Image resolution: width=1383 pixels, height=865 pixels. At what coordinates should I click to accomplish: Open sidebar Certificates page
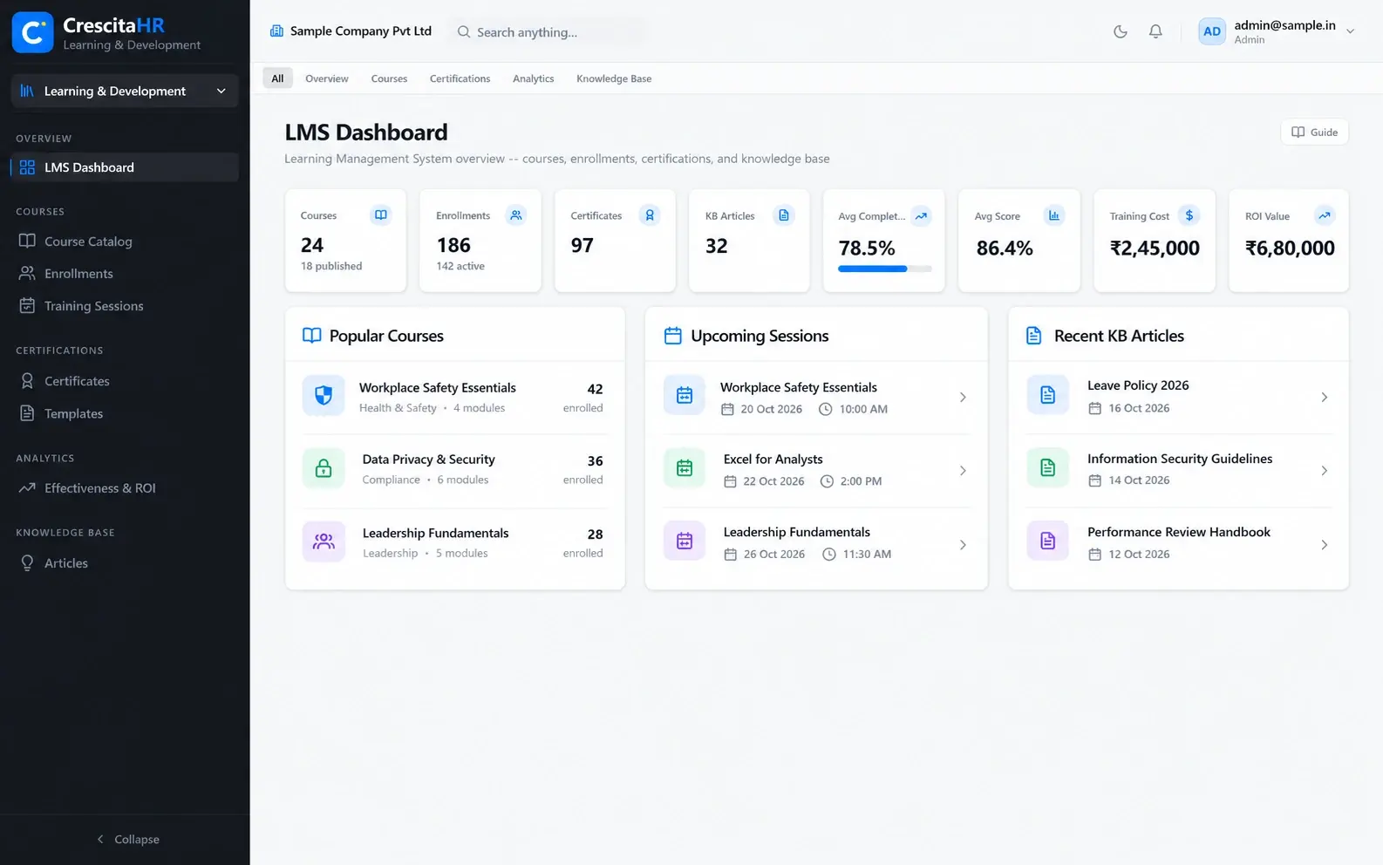tap(125, 381)
